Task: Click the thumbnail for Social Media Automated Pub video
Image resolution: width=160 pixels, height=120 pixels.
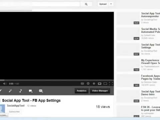Action: click(x=128, y=34)
